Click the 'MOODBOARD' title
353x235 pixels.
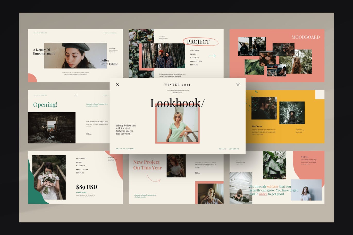click(x=306, y=37)
